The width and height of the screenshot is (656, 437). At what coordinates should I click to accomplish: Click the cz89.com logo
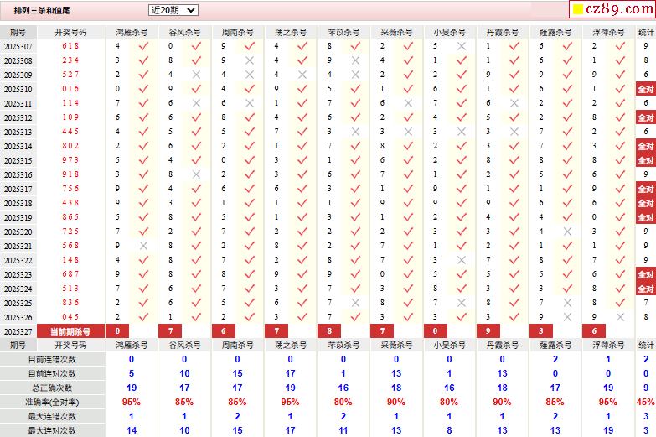point(612,8)
